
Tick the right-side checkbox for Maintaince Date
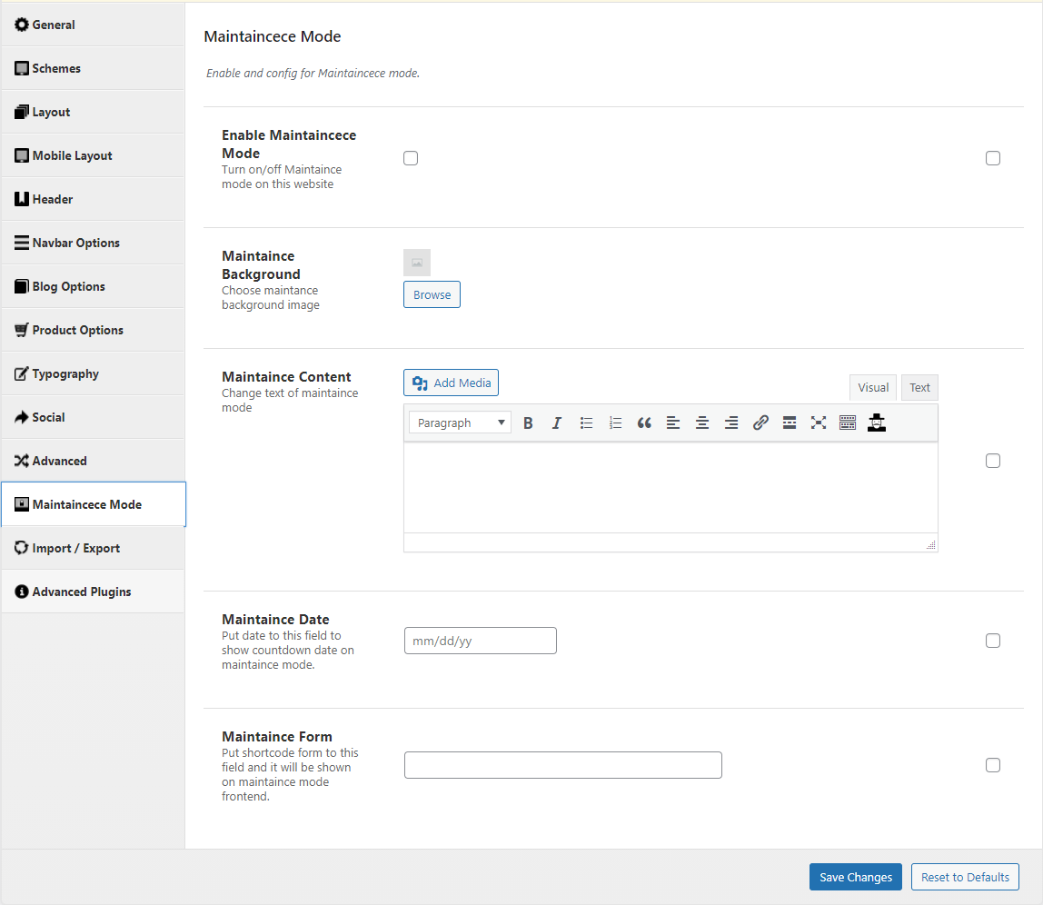(993, 641)
